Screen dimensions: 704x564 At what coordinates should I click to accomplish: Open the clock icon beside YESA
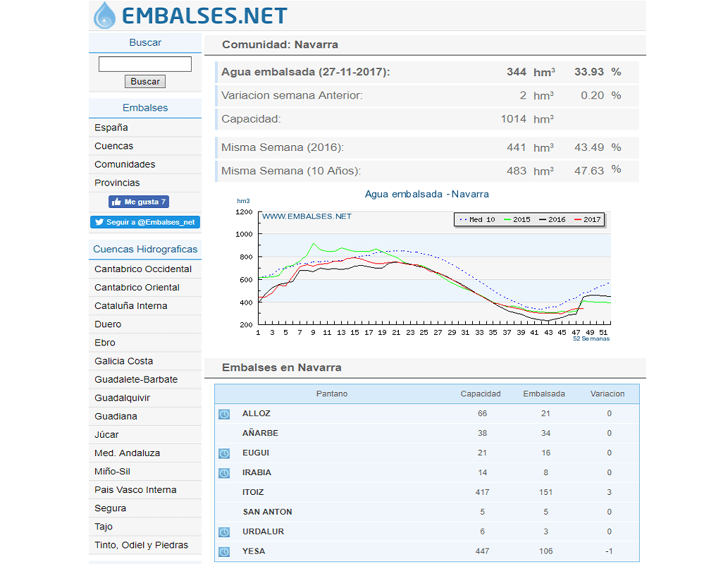[x=223, y=552]
